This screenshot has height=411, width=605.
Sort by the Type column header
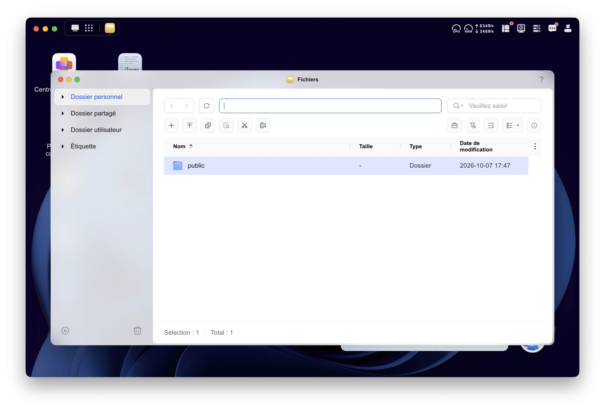pos(415,146)
